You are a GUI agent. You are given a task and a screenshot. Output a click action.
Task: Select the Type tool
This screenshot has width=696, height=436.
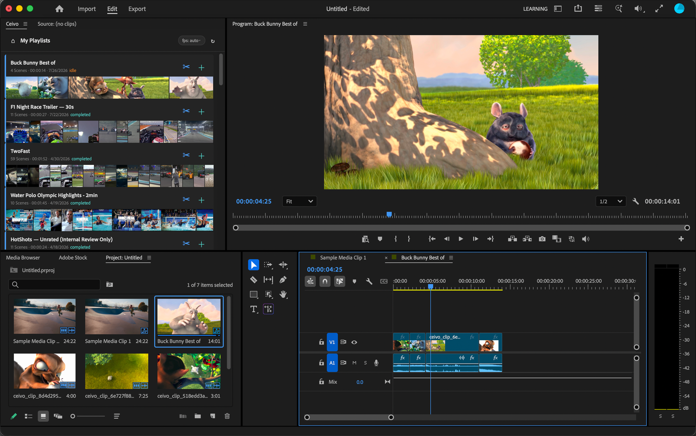coord(254,309)
